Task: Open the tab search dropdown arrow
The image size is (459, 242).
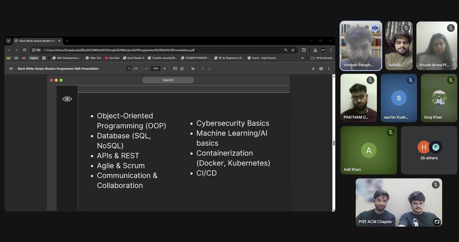Action: tap(9, 41)
